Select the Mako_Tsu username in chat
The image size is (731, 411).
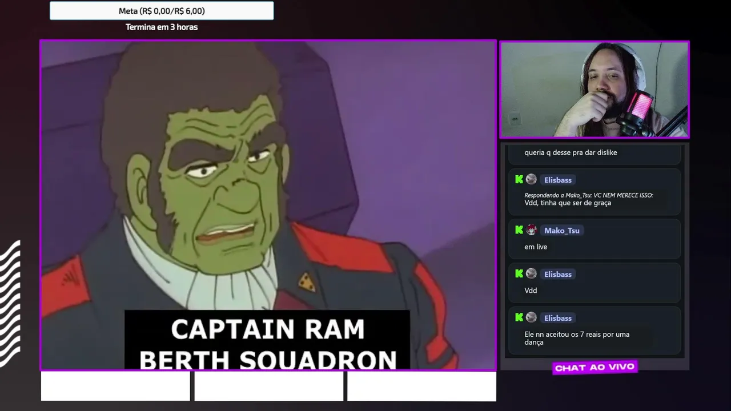point(562,231)
